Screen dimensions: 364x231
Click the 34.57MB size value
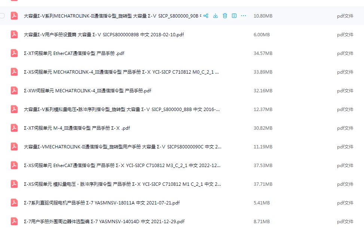(263, 53)
